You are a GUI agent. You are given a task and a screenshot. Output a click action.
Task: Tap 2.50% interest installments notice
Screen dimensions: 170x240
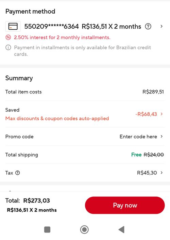point(62,37)
